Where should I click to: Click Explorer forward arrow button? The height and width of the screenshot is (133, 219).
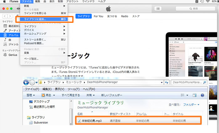[32, 82]
